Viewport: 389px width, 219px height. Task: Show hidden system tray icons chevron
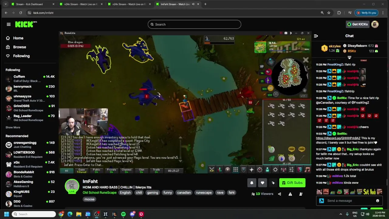coord(340,214)
